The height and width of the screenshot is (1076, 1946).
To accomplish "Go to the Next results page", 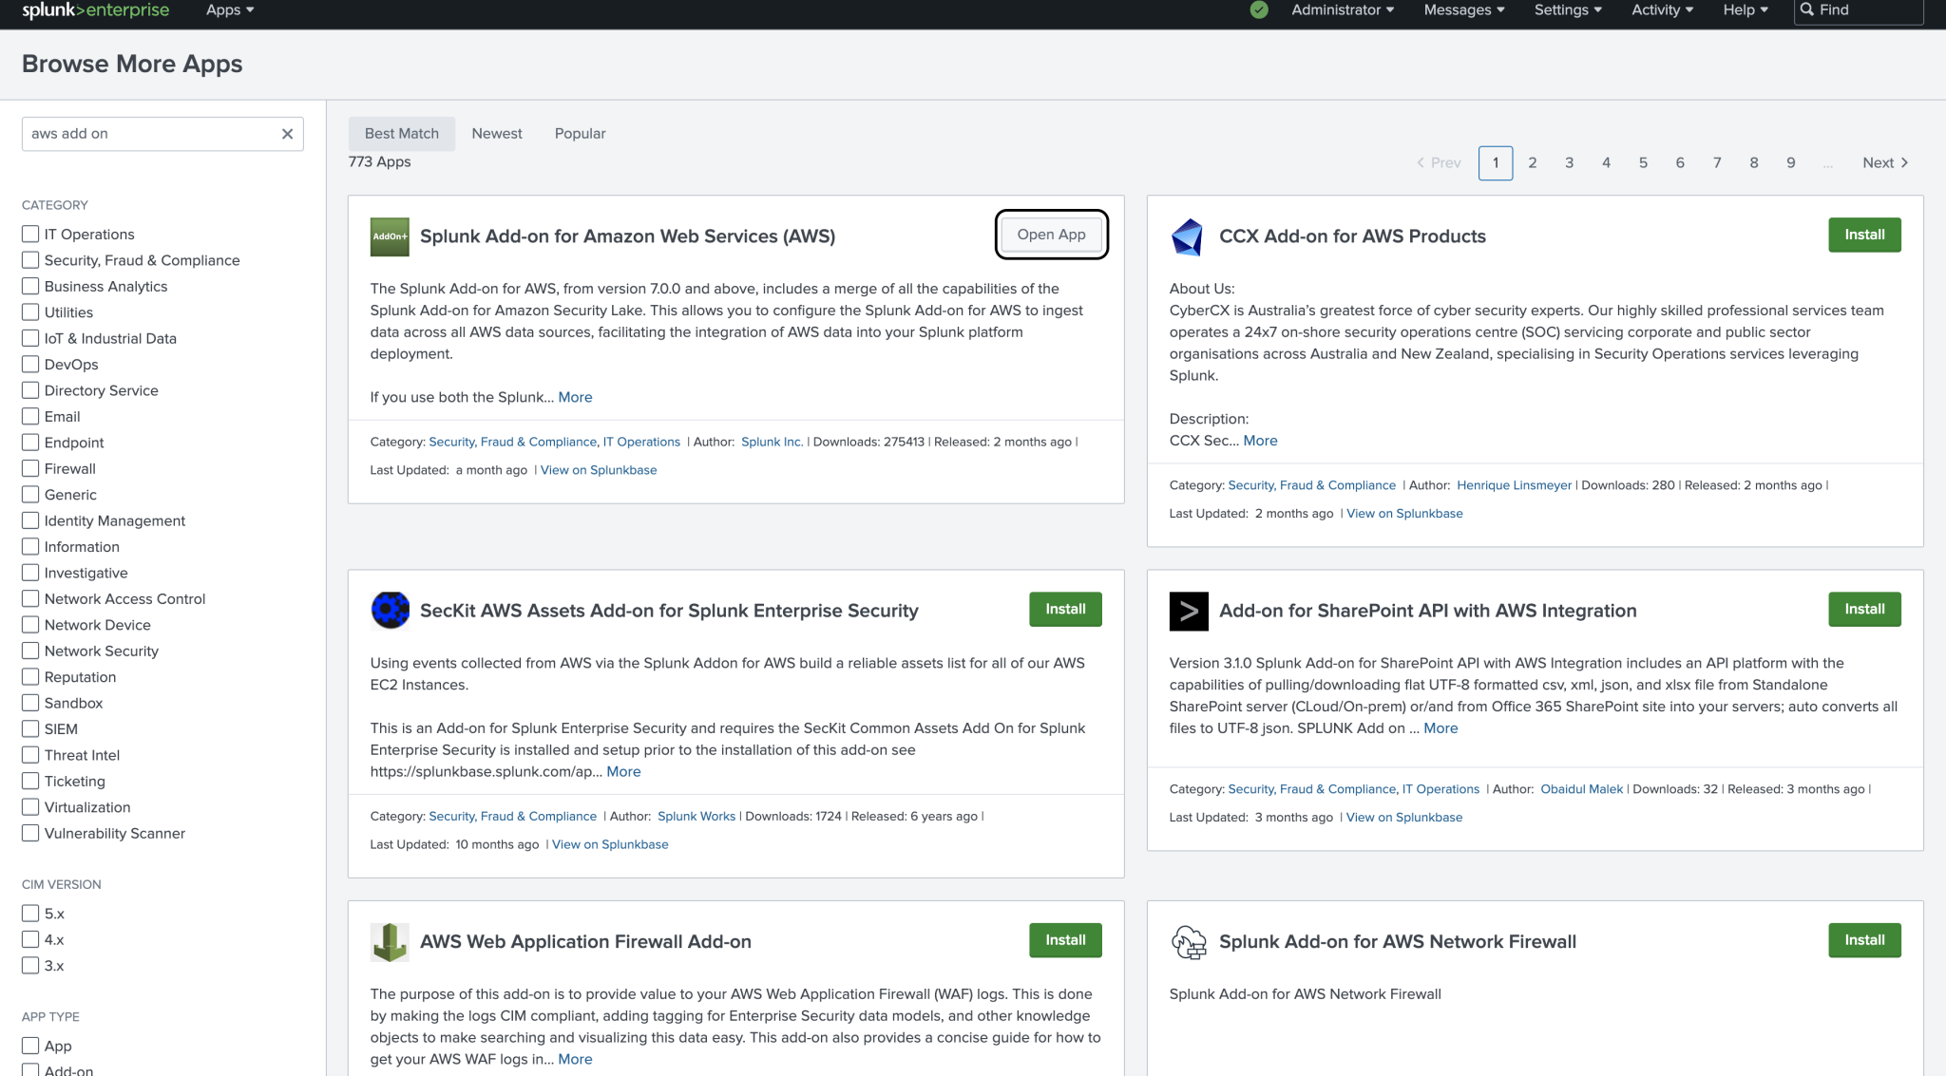I will (x=1884, y=163).
